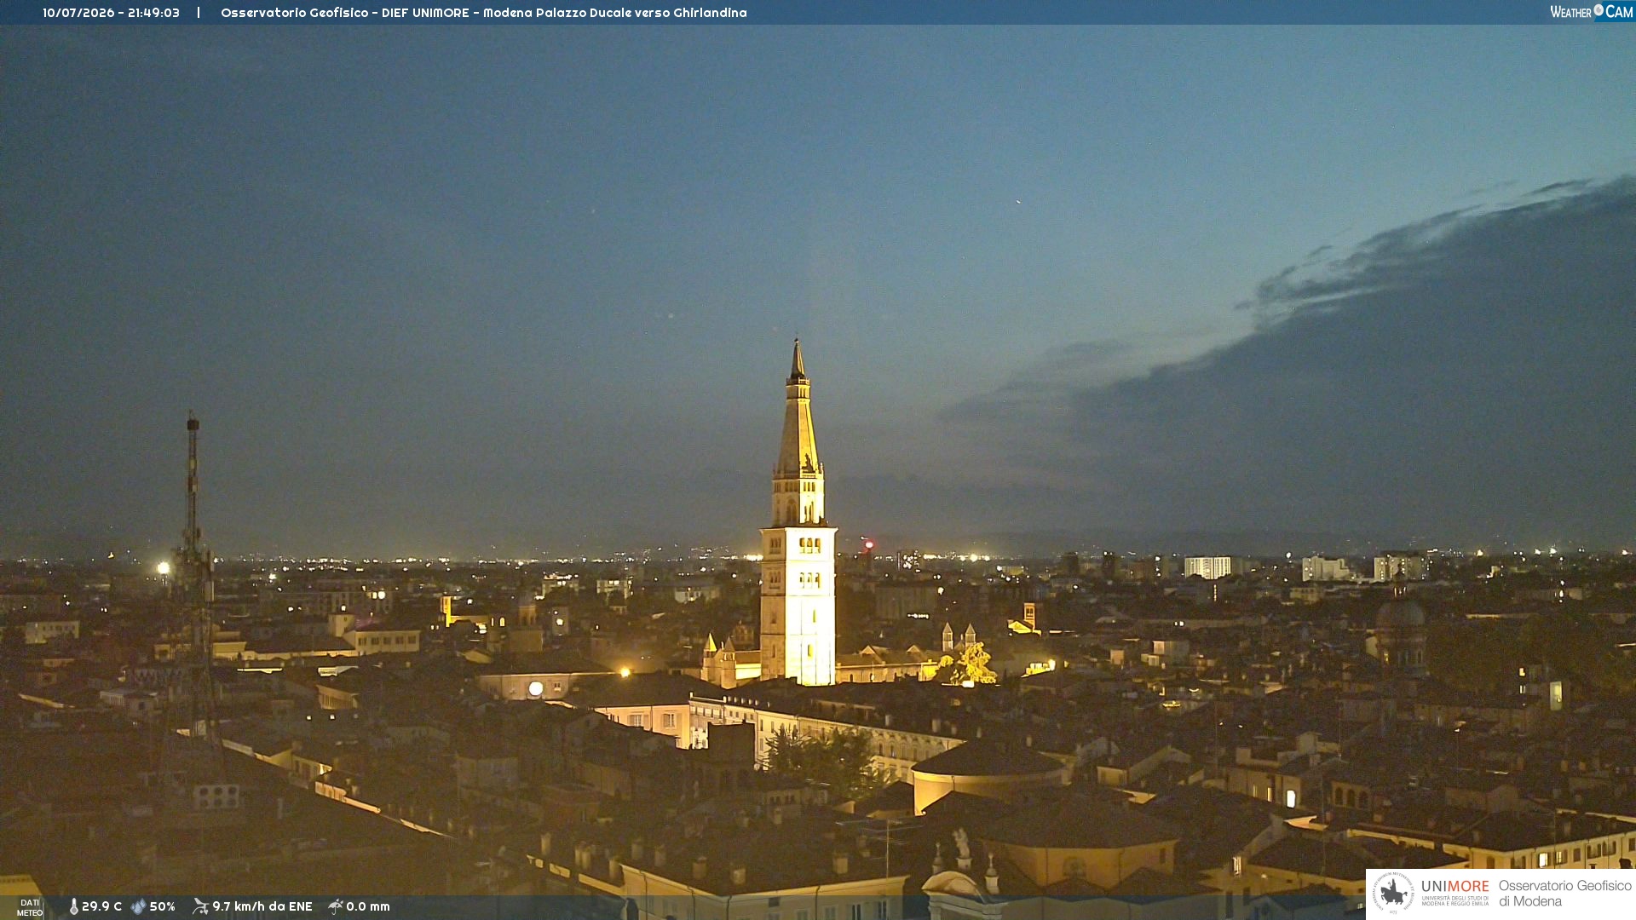Click the Osservatorio Geofisico DIEF UNIMORE title
The image size is (1636, 920).
pyautogui.click(x=484, y=13)
